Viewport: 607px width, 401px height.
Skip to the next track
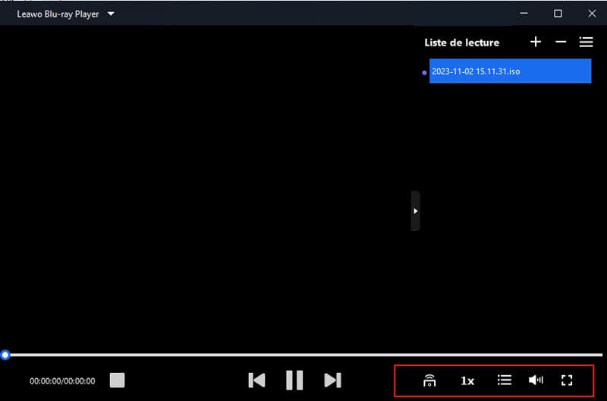pyautogui.click(x=332, y=380)
